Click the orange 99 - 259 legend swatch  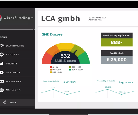point(51,69)
